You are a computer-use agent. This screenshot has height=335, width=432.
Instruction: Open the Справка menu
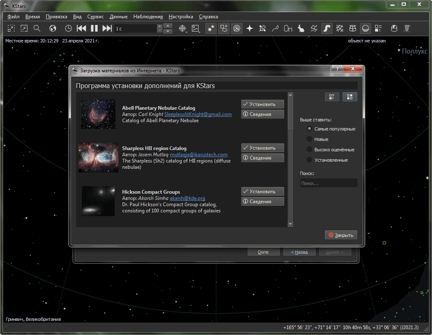point(208,17)
